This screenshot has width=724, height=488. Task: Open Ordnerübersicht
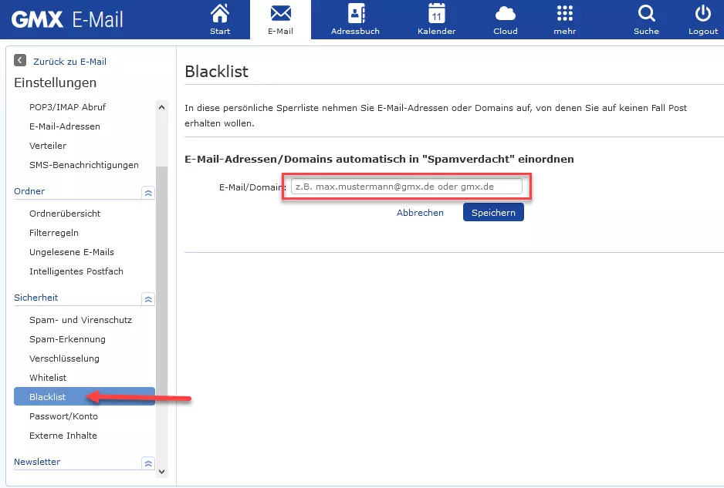click(x=65, y=214)
